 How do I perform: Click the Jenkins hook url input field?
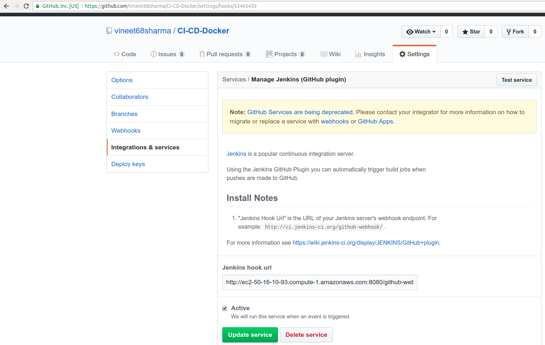point(320,282)
